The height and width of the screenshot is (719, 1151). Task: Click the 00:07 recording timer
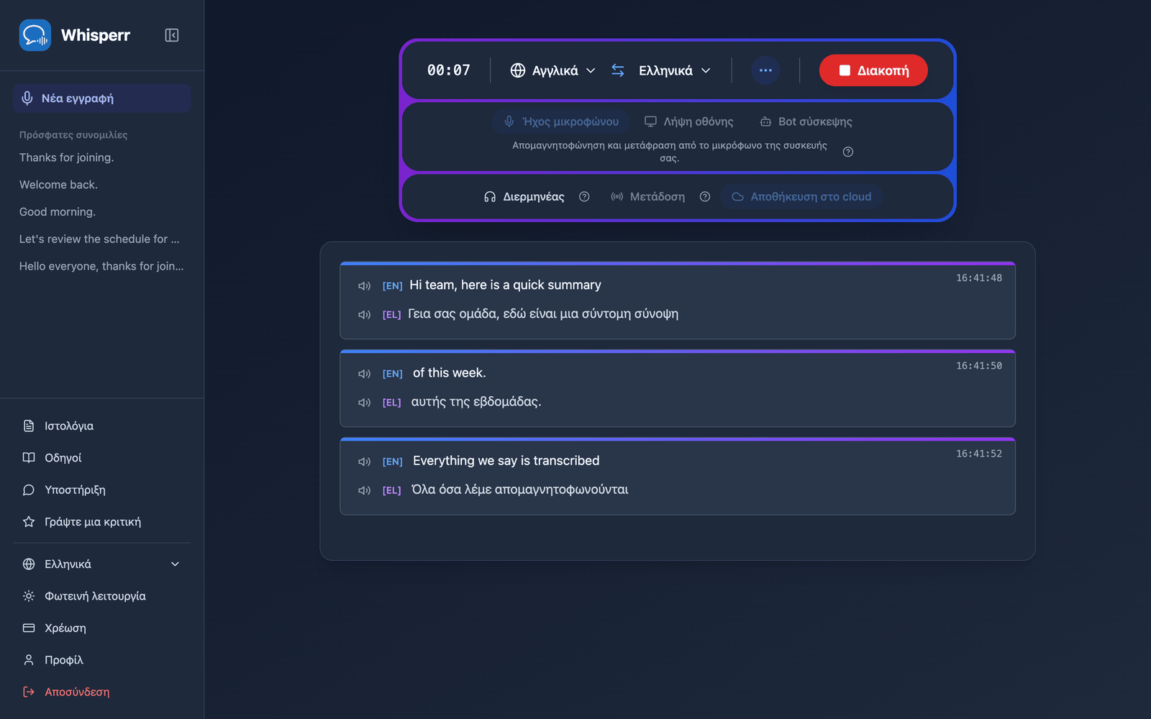click(448, 70)
